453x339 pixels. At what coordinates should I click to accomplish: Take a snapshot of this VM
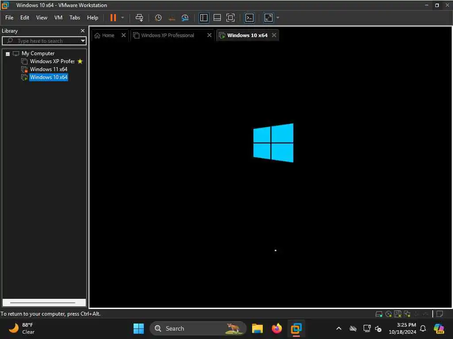click(158, 18)
